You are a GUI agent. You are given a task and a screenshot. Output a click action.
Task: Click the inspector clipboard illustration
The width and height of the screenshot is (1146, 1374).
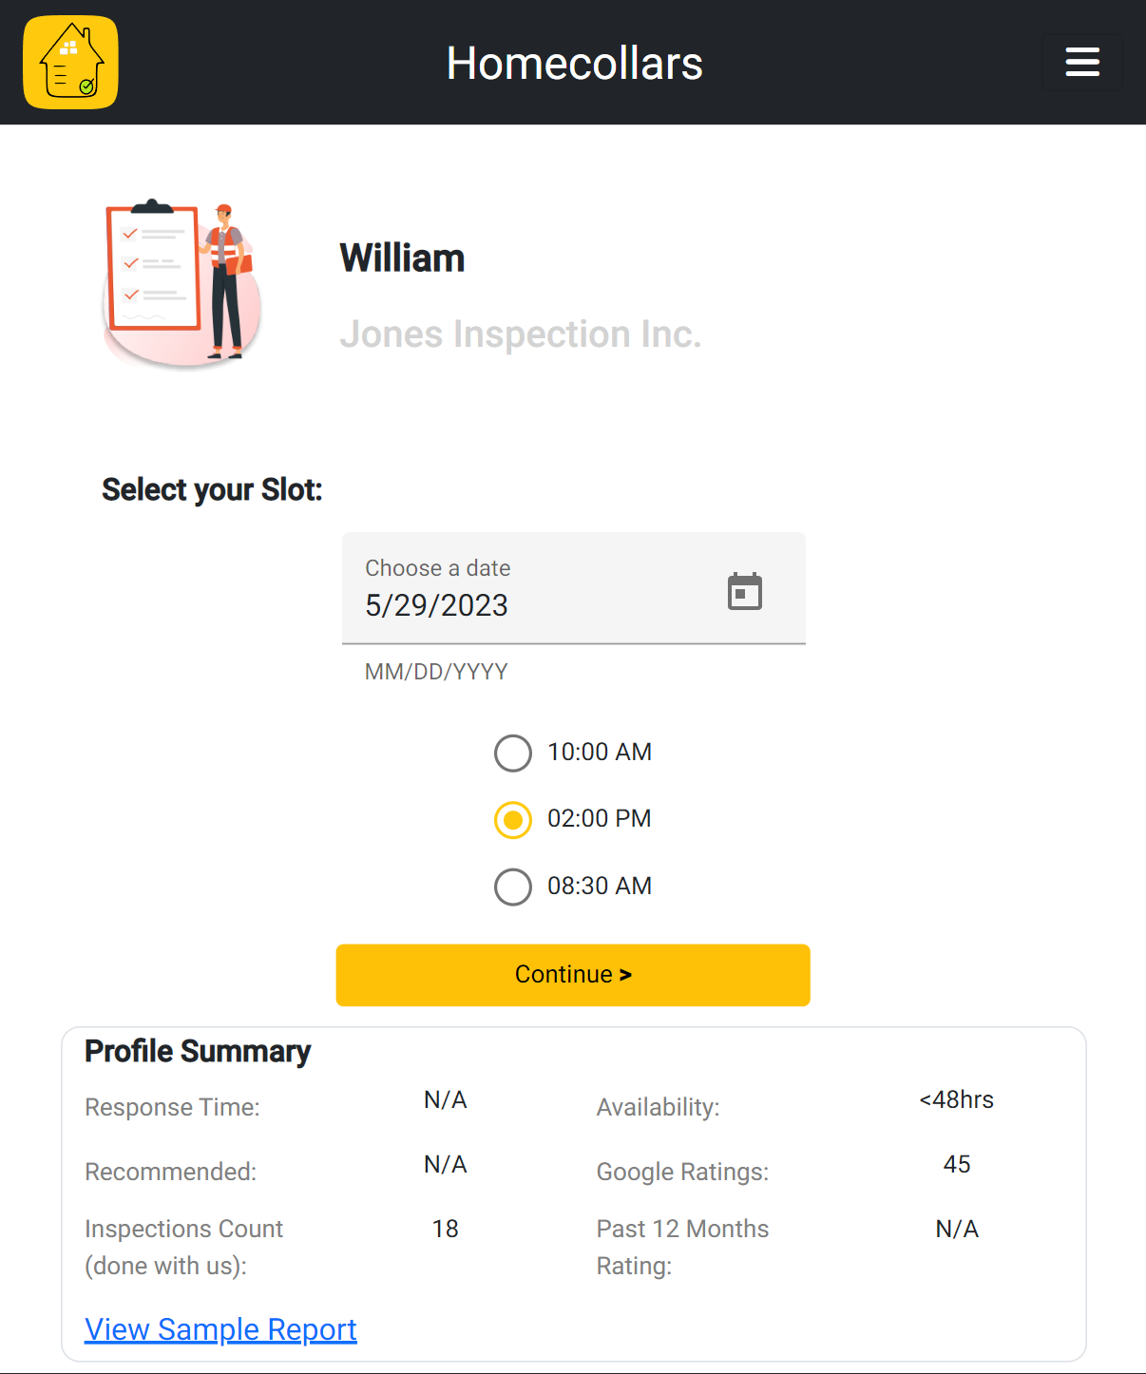click(181, 283)
